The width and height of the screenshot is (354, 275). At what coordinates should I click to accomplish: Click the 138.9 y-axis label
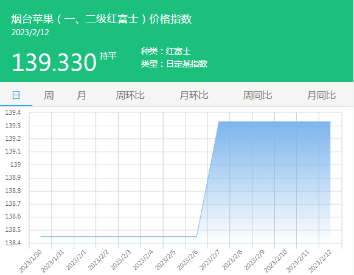(13, 177)
